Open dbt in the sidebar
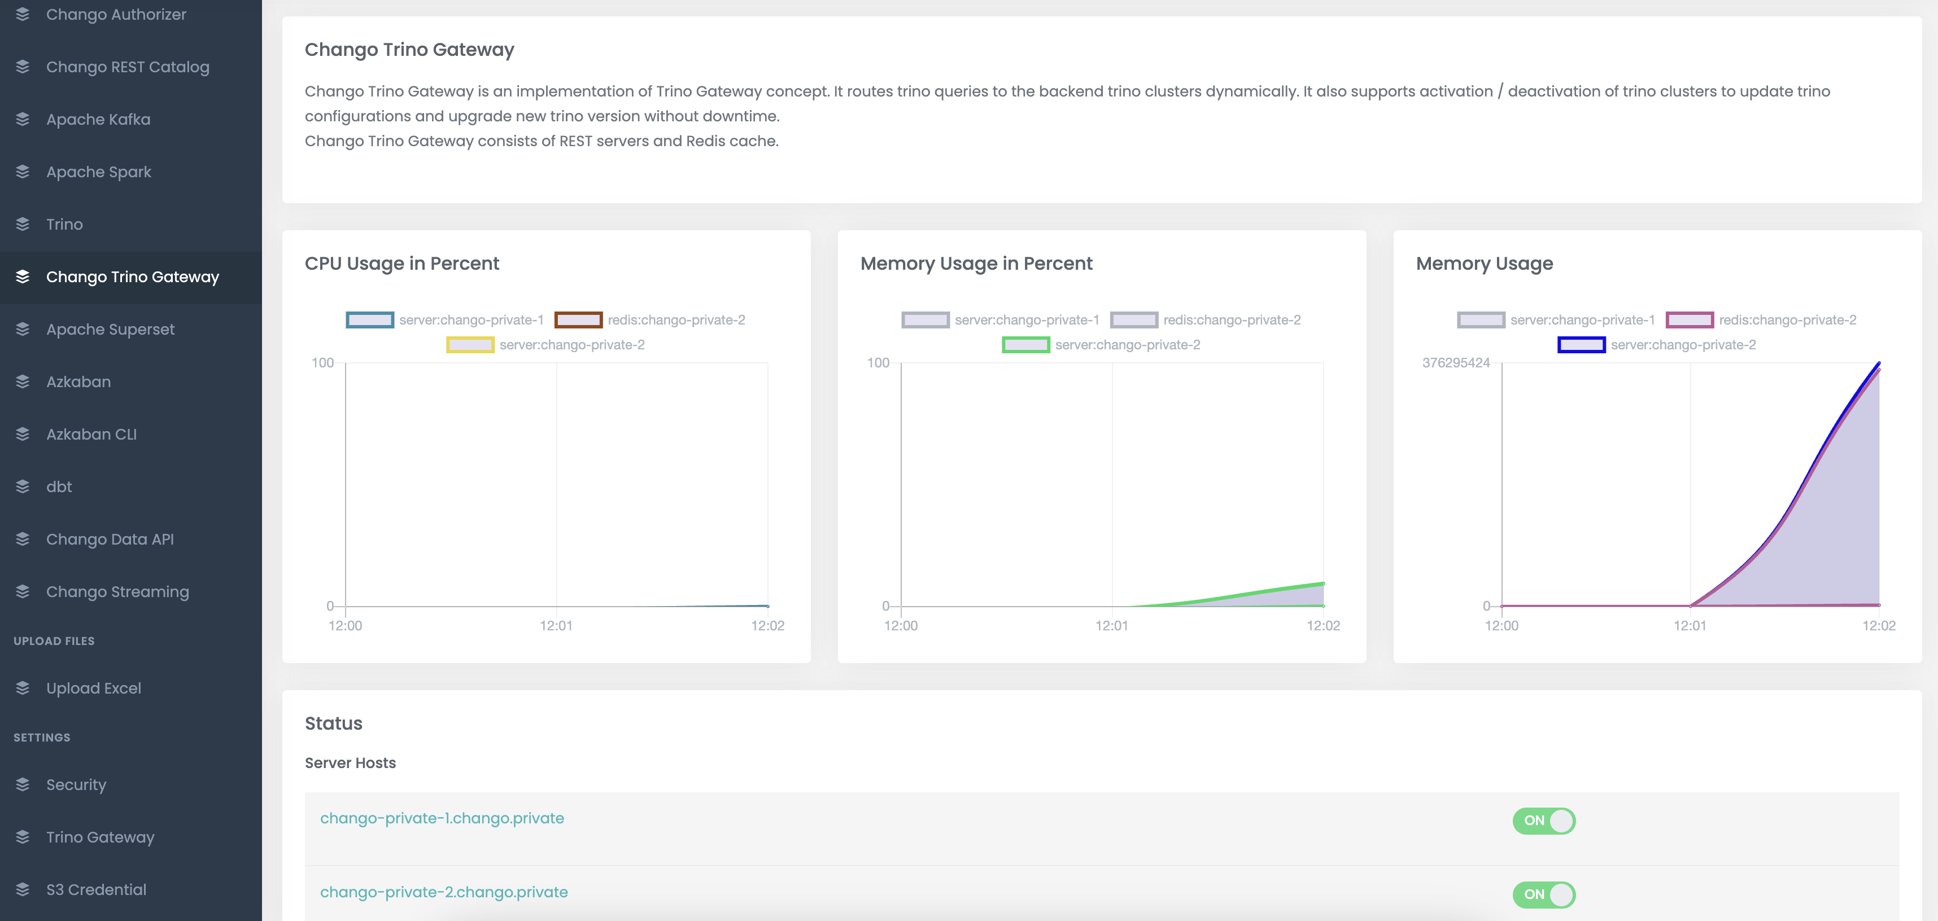This screenshot has height=921, width=1938. point(131,486)
